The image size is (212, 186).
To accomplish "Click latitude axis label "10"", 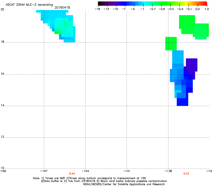I will [x=2, y=168].
